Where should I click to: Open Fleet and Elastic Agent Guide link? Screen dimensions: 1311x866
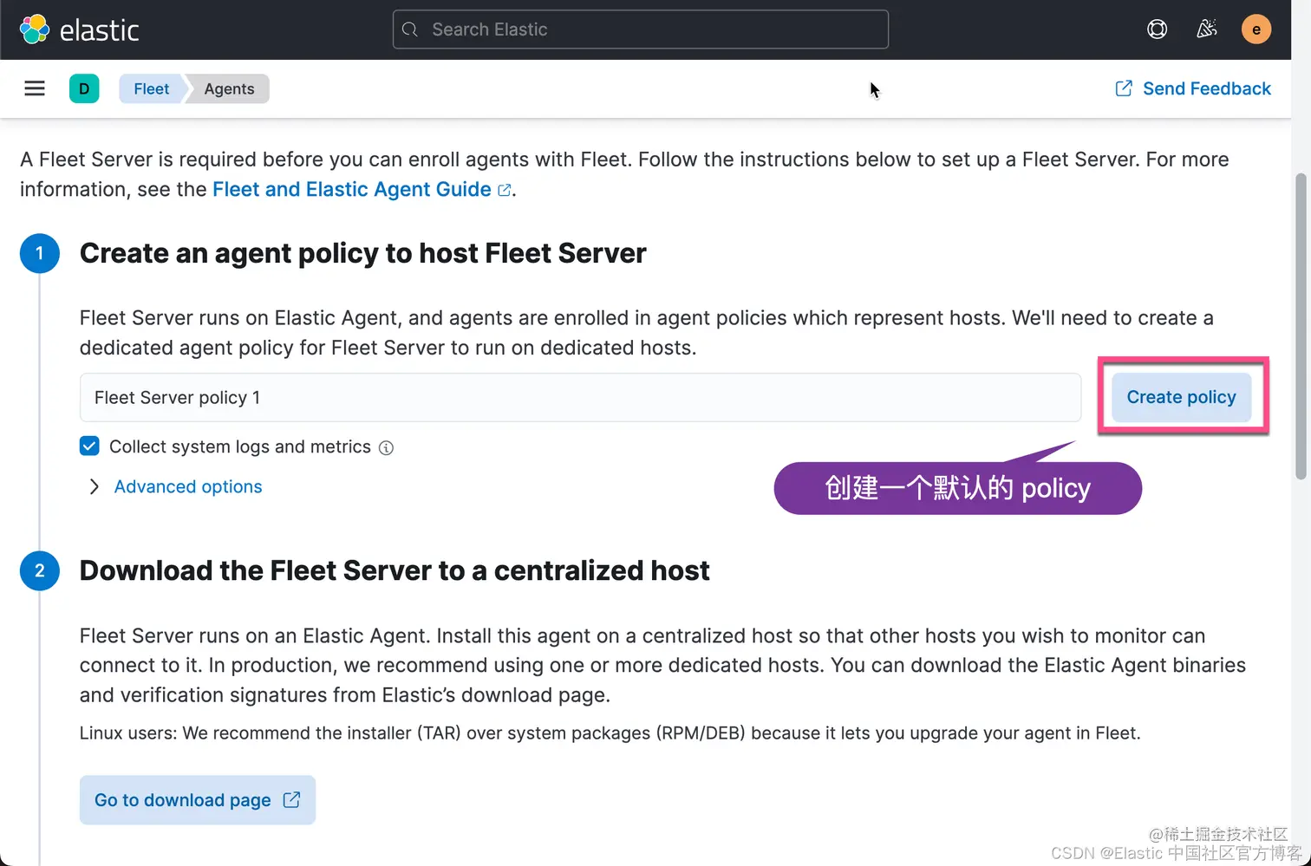coord(362,189)
